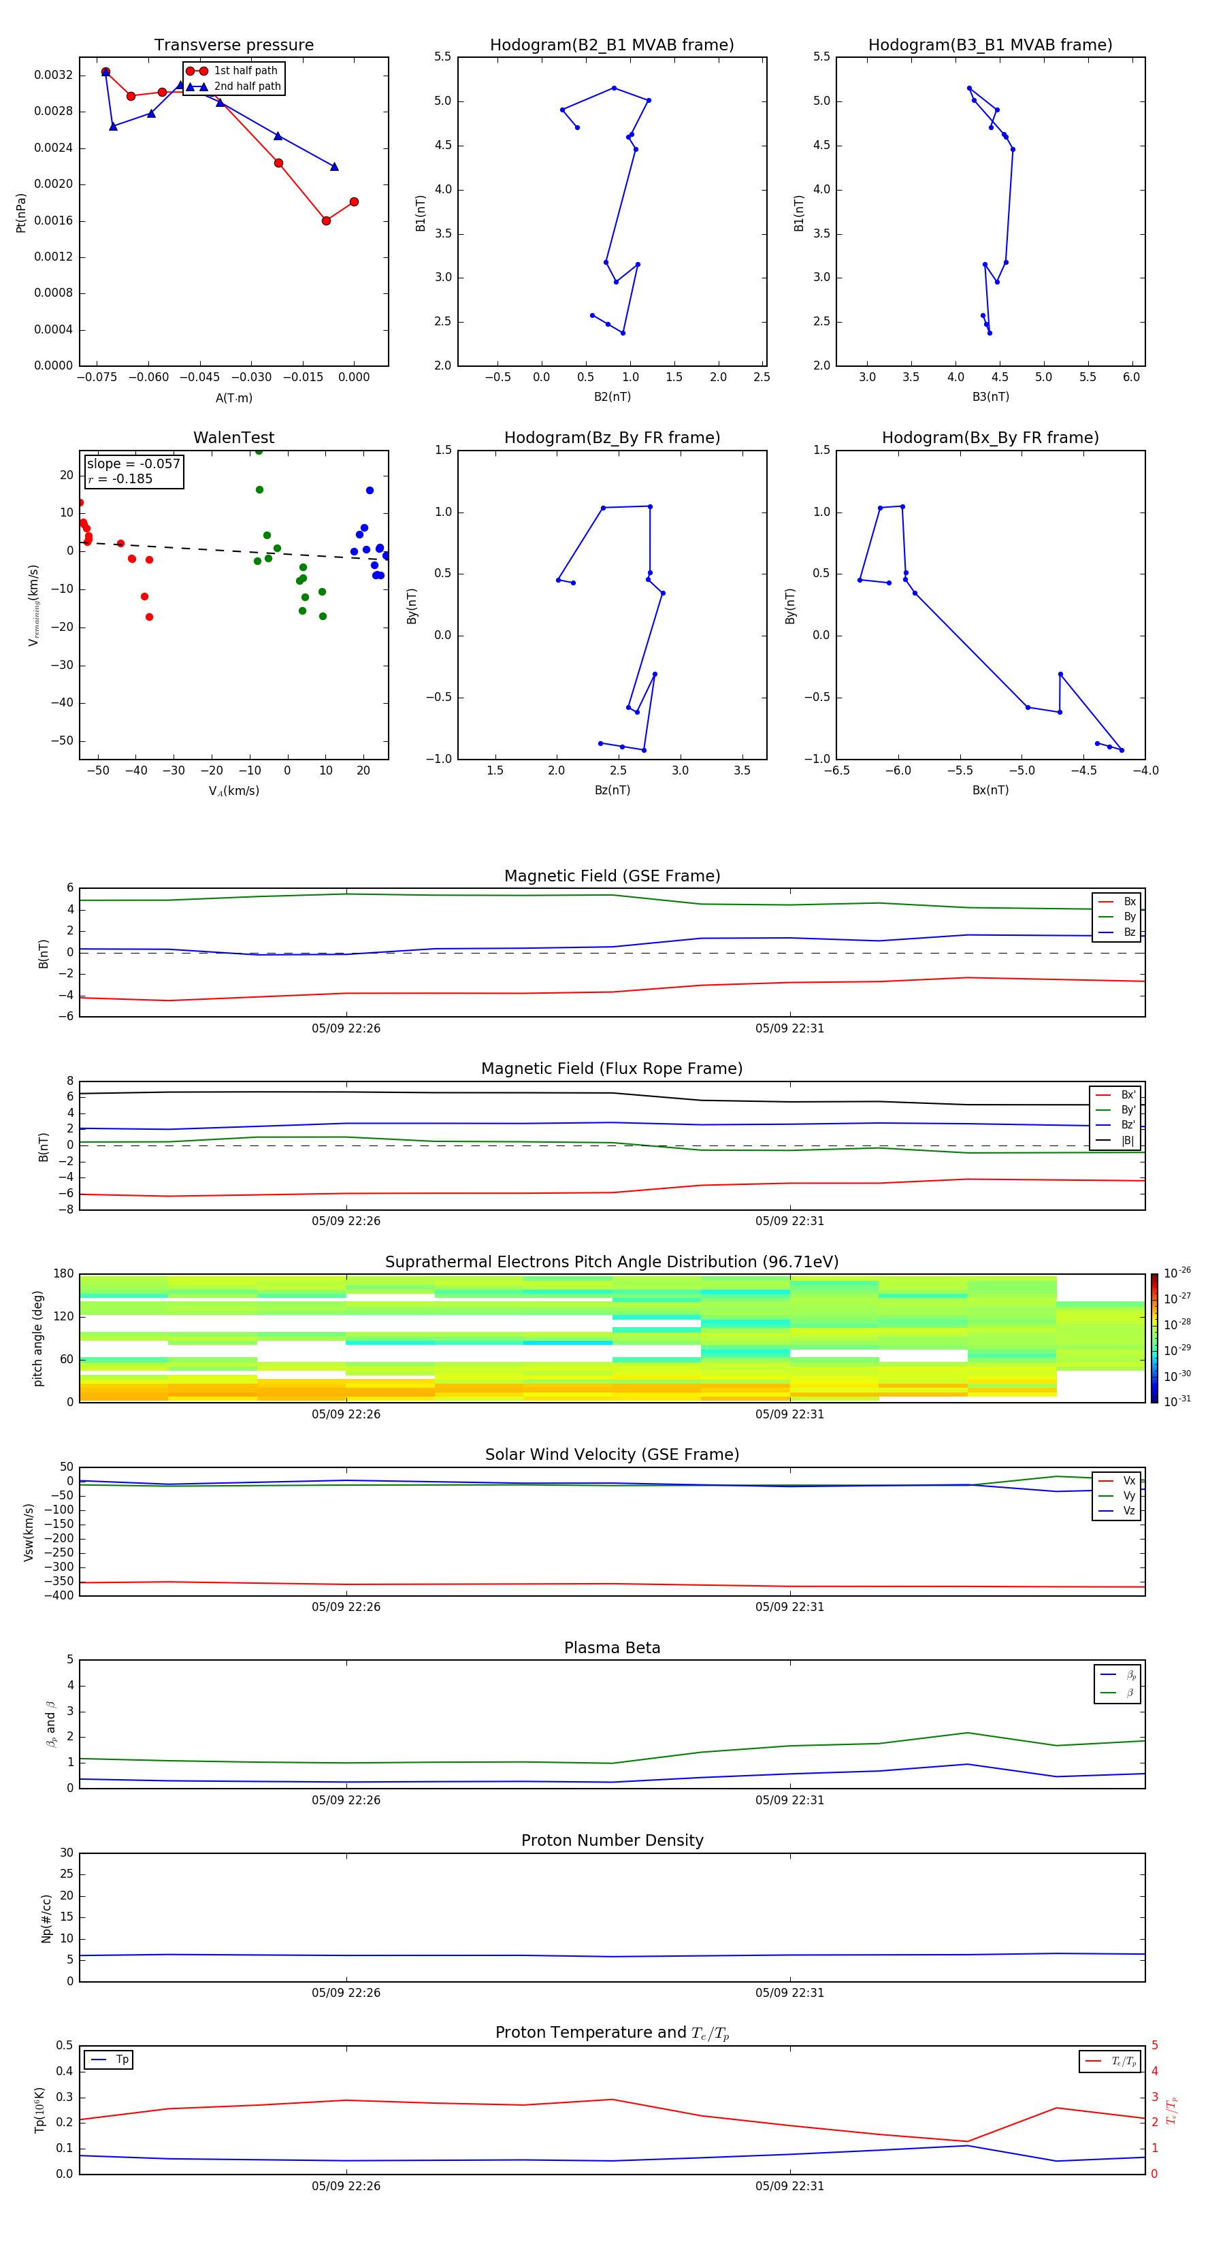Click the 'Bx(nT)' x-axis label of FR hodogram
This screenshot has height=2246, width=1225.
click(x=990, y=790)
